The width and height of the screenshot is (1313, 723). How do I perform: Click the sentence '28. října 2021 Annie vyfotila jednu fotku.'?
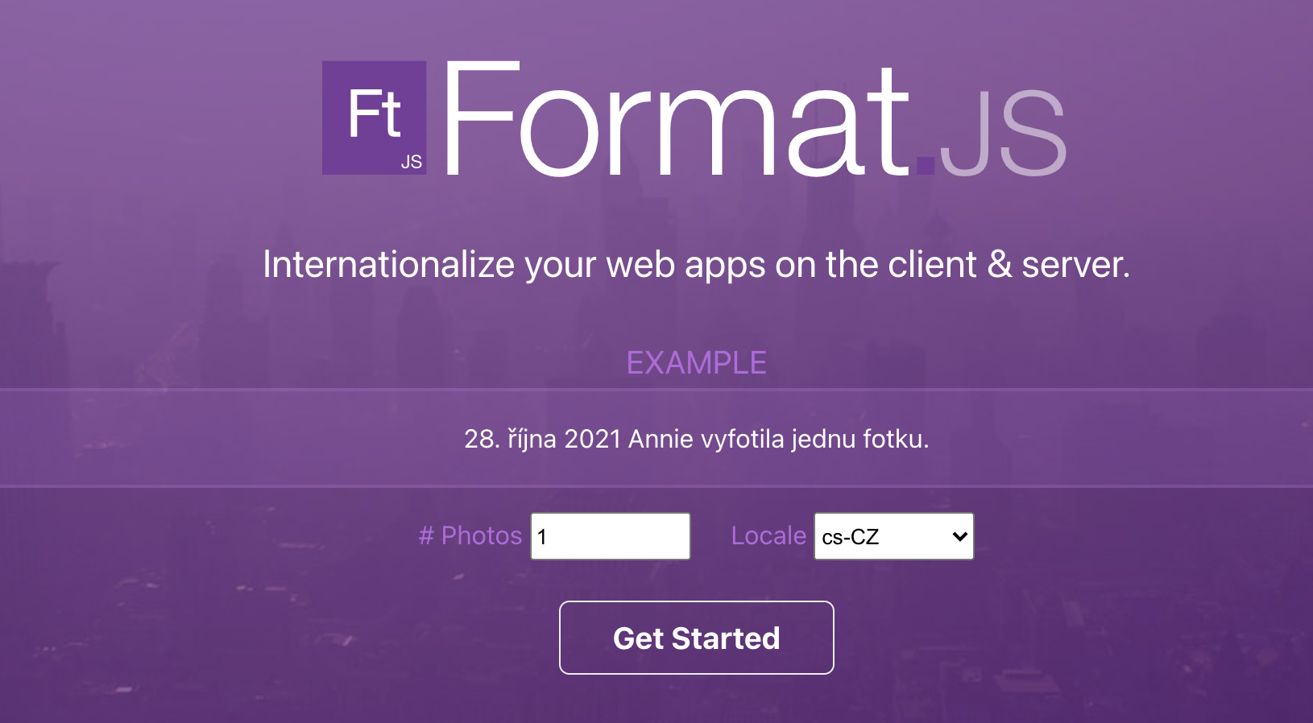(696, 439)
